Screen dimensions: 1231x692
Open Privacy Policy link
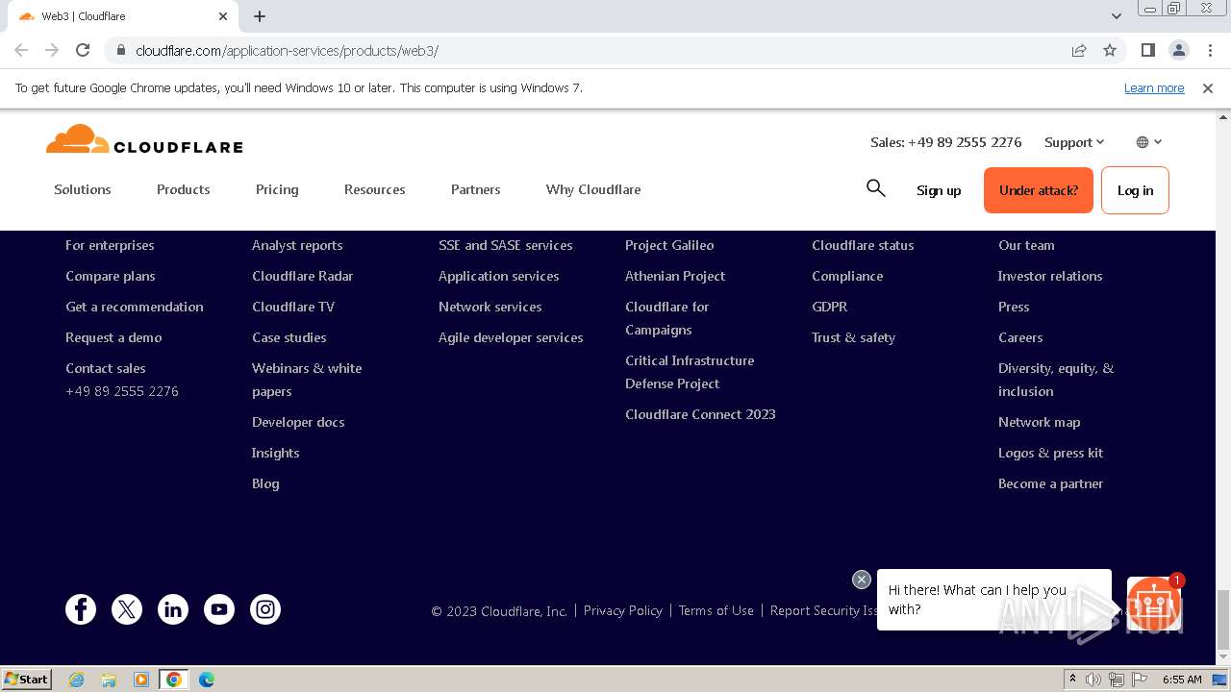[623, 610]
